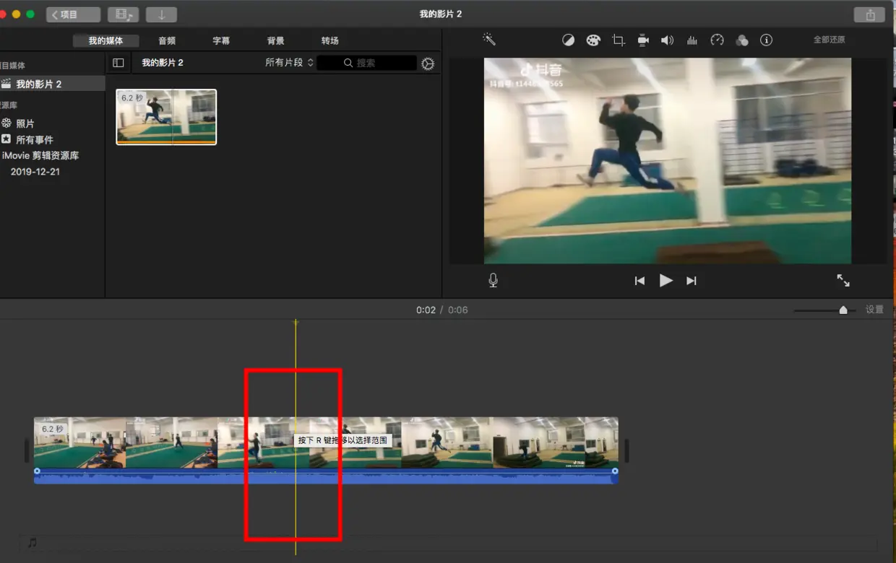Open the media browser filmstrip button
Image resolution: width=896 pixels, height=563 pixels.
tap(123, 14)
